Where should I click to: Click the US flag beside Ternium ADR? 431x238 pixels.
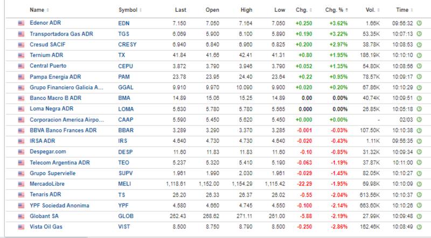(22, 55)
